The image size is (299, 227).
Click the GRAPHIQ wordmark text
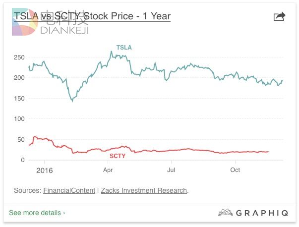pos(263,213)
